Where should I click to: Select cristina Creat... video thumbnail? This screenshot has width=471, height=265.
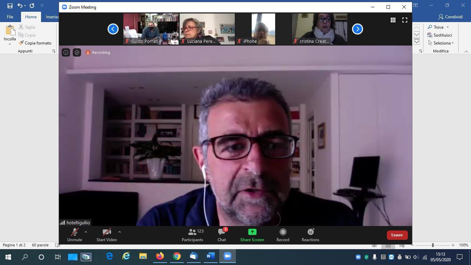tap(320, 29)
